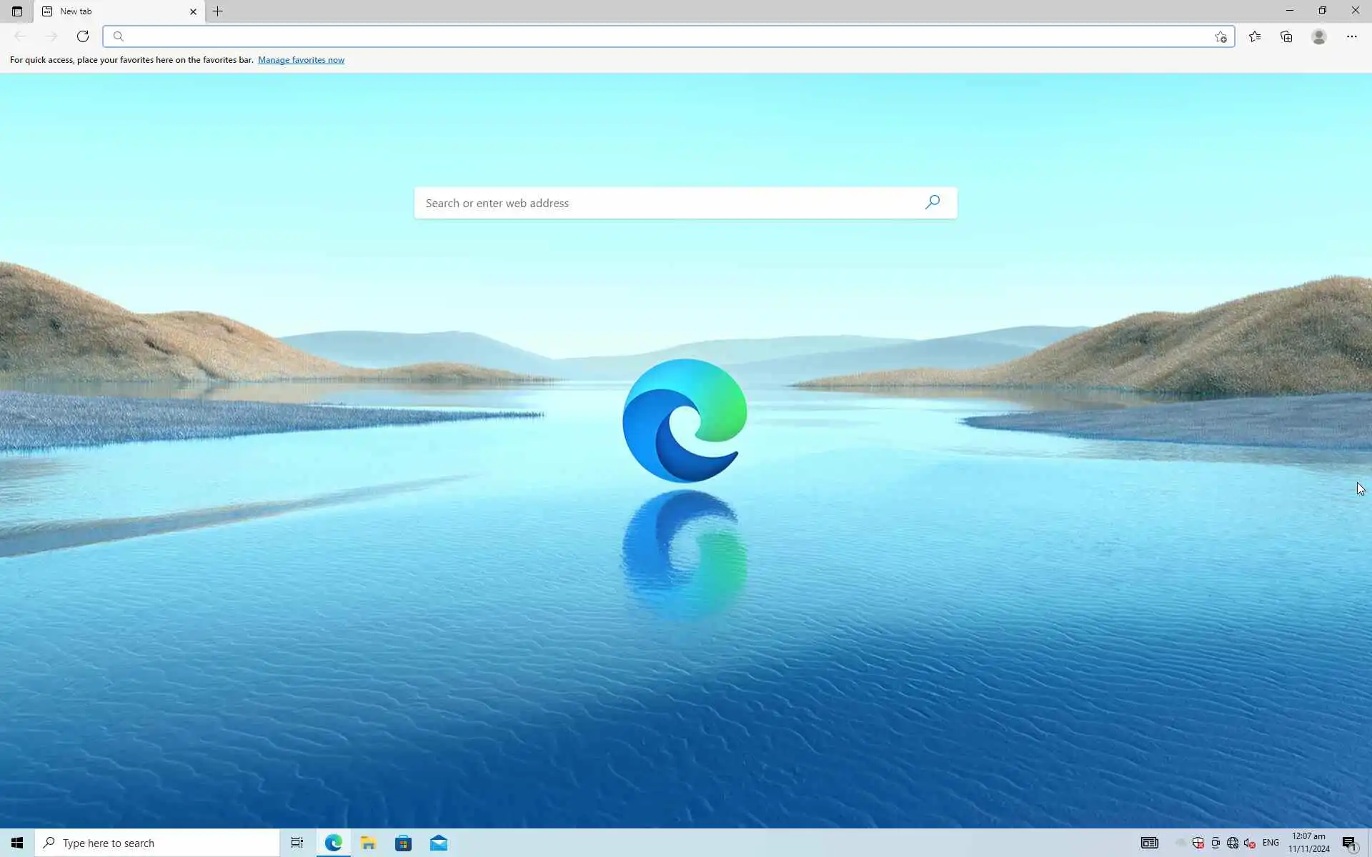
Task: Open File Explorer from taskbar
Action: tap(368, 843)
